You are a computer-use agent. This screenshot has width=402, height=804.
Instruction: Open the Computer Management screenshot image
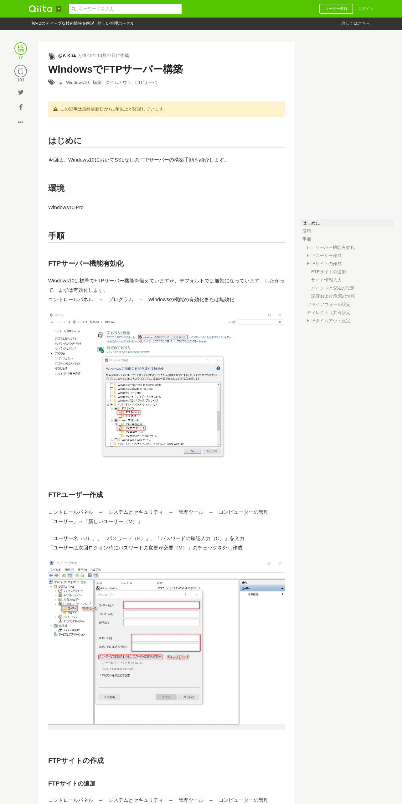pyautogui.click(x=167, y=645)
